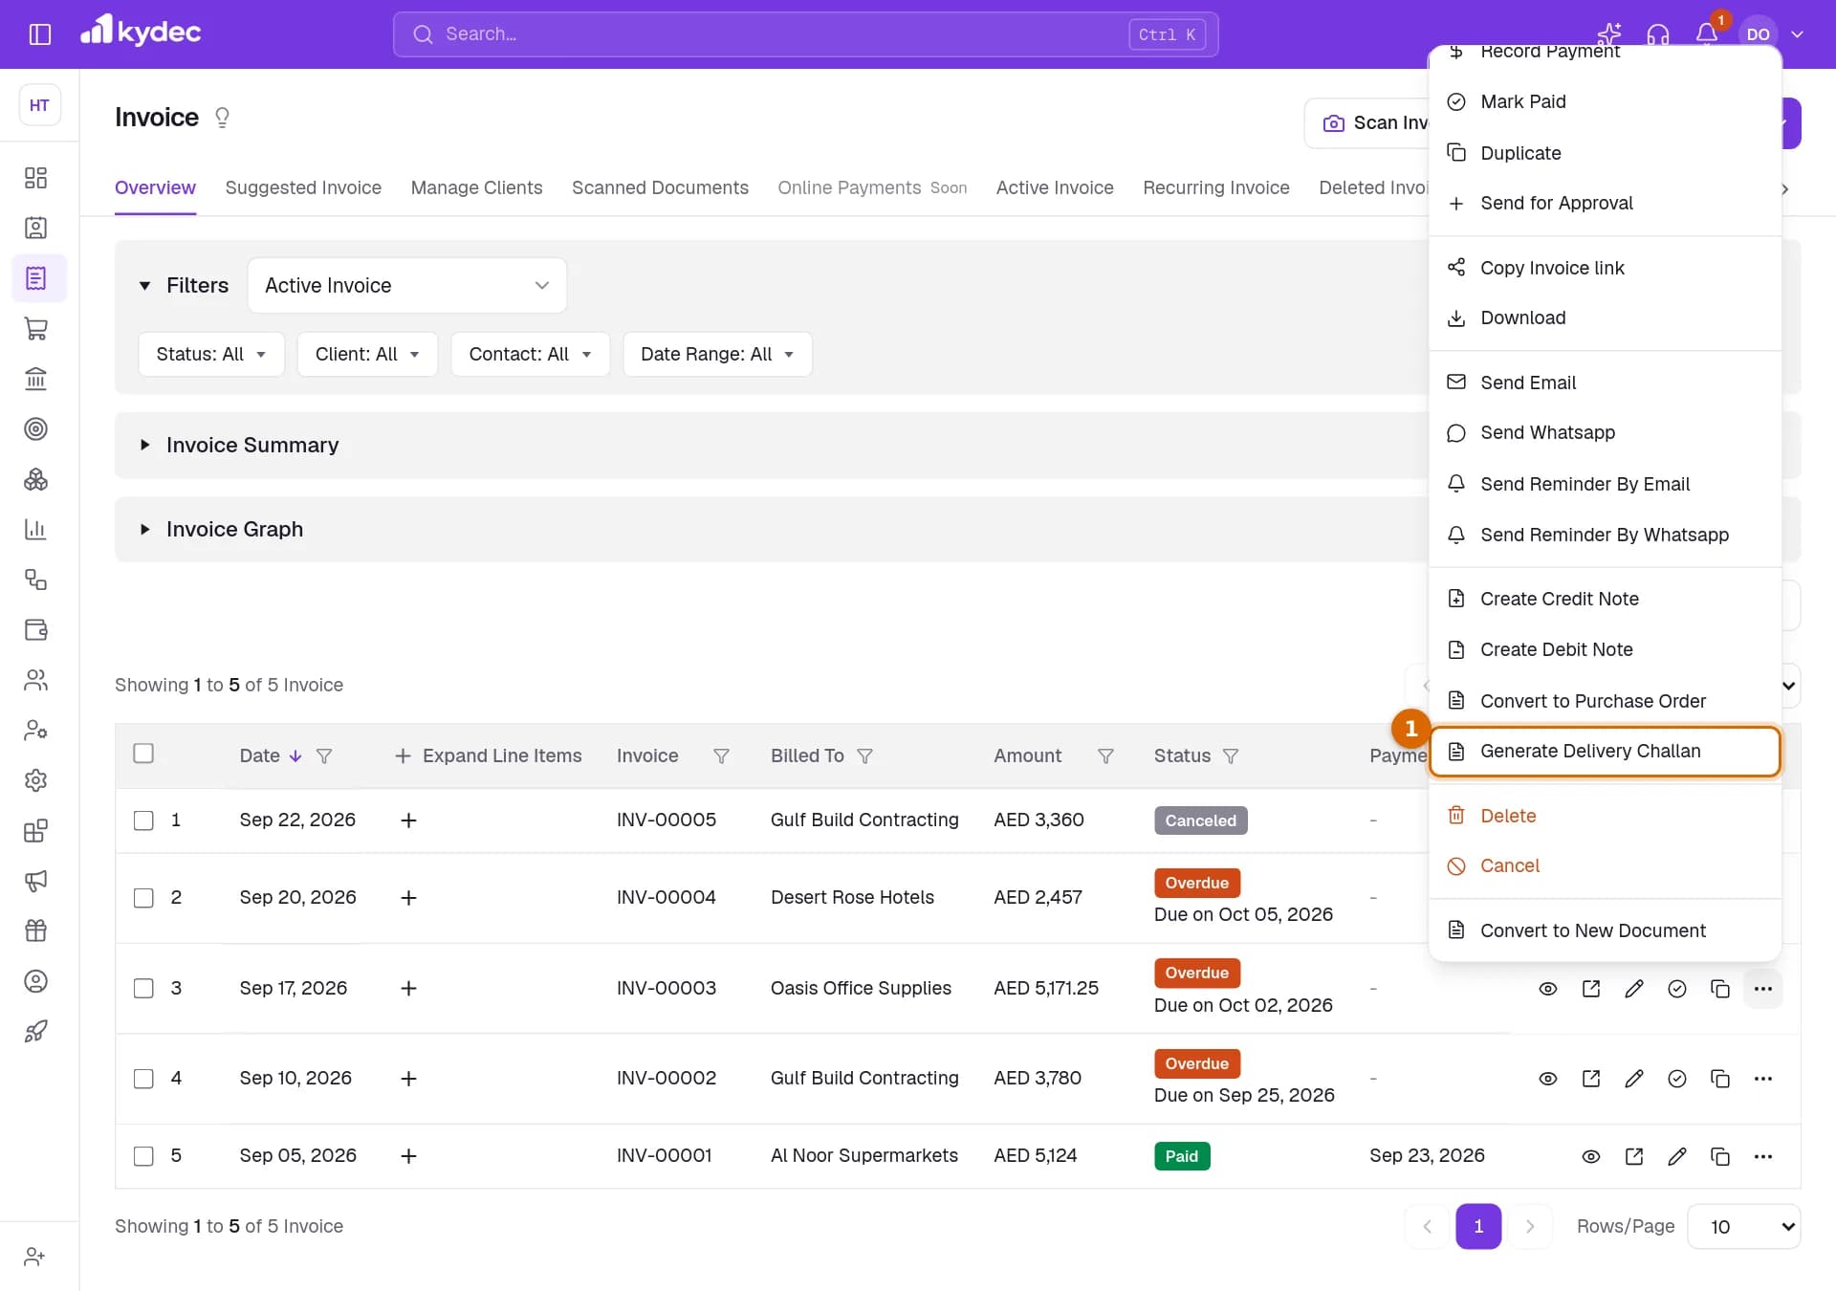Screen dimensions: 1836x1291
Task: Click the lightbulb hint beside Invoice
Action: tap(222, 118)
